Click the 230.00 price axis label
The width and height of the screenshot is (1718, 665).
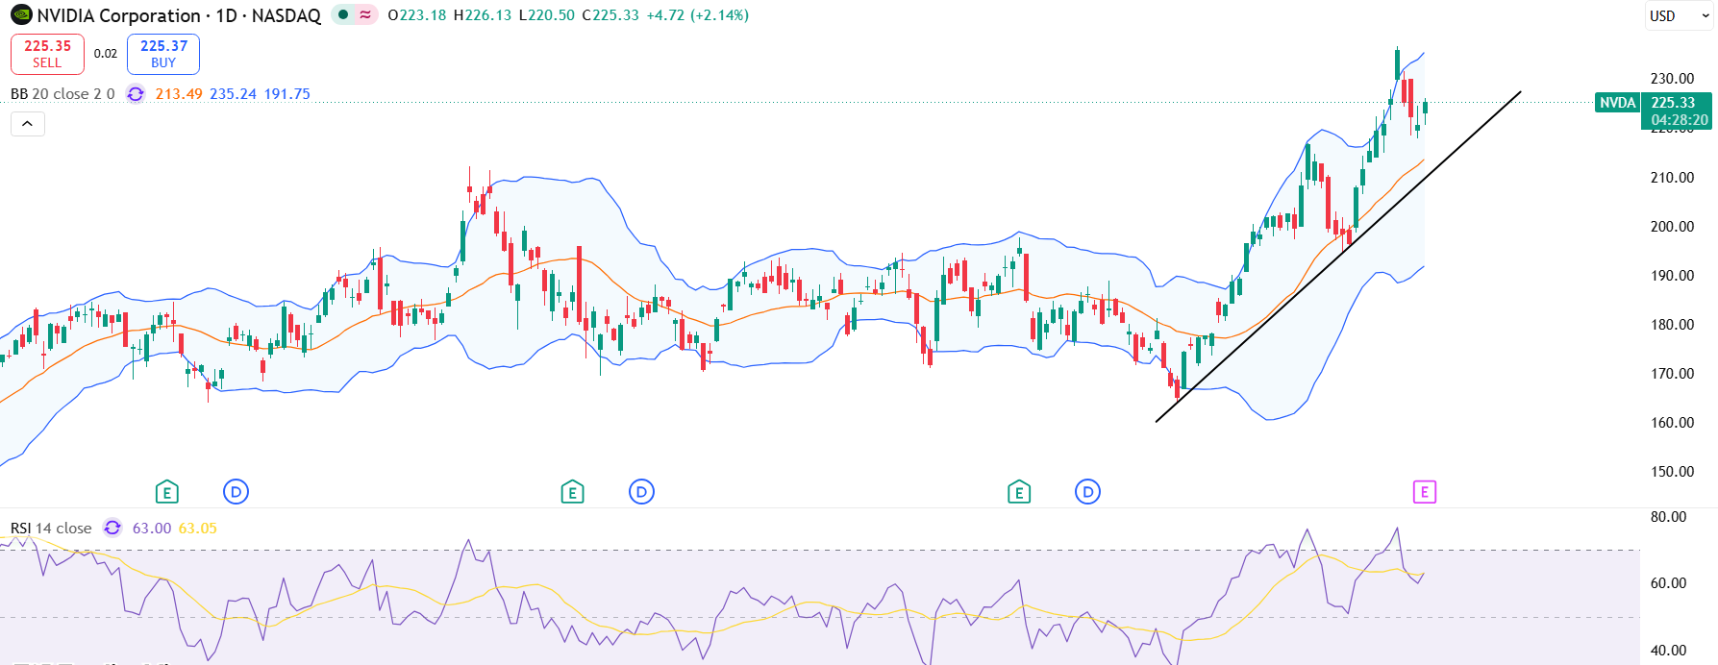[1672, 79]
